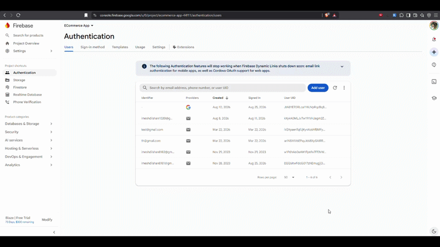The height and width of the screenshot is (247, 440).
Task: Click the Firebase logo
Action: point(19,25)
